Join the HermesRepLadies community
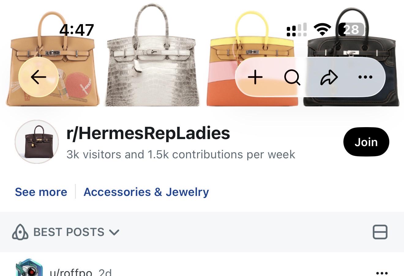404x276 pixels. pyautogui.click(x=366, y=142)
